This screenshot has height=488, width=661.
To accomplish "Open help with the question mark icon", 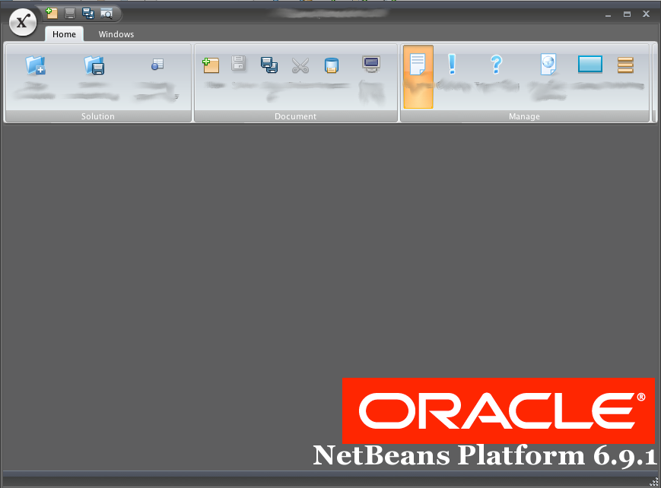I will point(496,64).
